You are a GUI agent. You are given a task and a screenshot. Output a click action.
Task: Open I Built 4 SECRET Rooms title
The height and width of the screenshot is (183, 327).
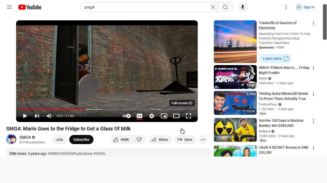point(284,150)
